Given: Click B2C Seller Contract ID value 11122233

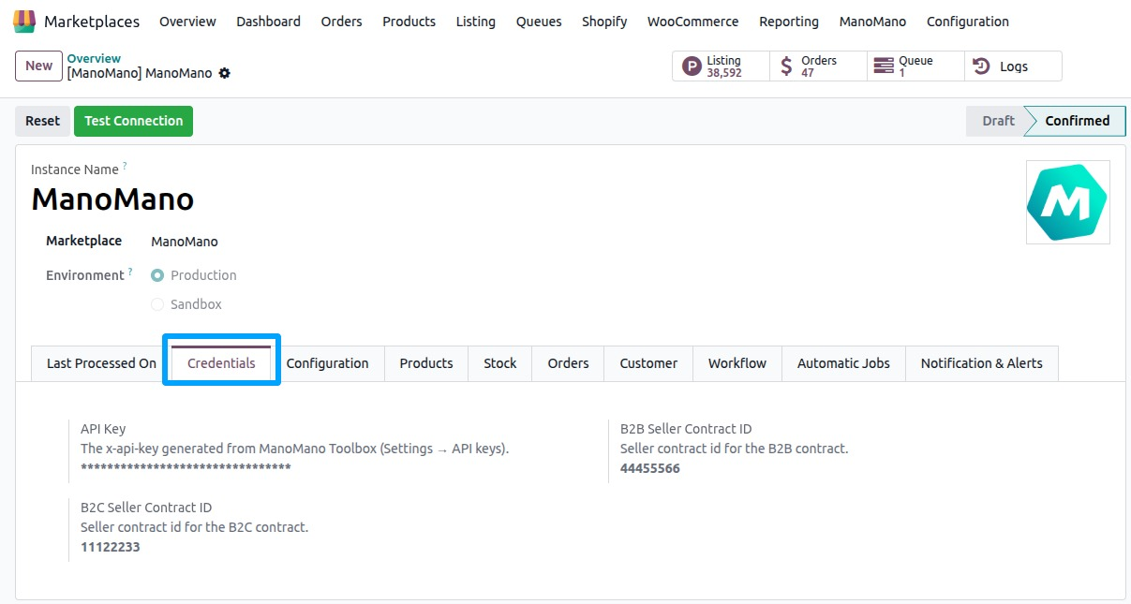Looking at the screenshot, I should 111,547.
